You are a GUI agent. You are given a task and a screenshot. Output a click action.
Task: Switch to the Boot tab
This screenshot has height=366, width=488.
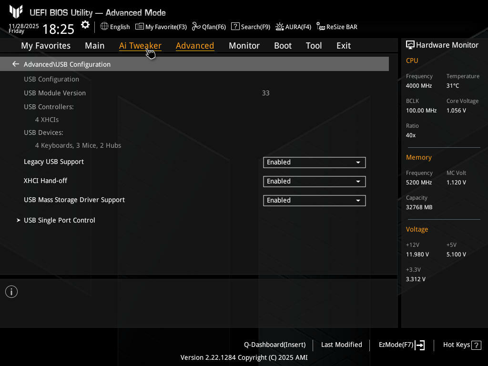(x=283, y=46)
